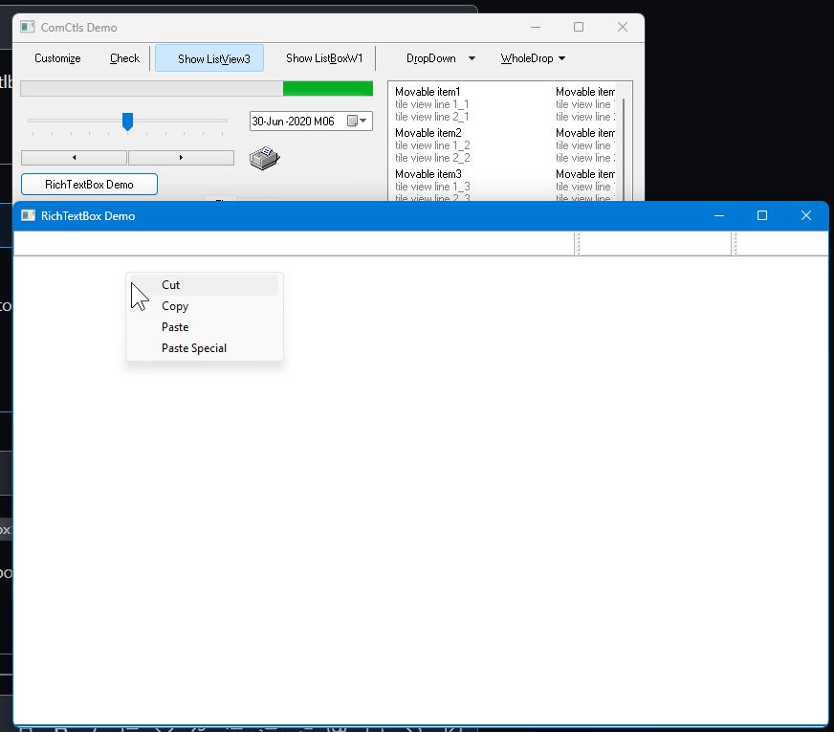Toggle the Check button on the toolbar
Viewport: 834px width, 732px height.
click(x=123, y=57)
